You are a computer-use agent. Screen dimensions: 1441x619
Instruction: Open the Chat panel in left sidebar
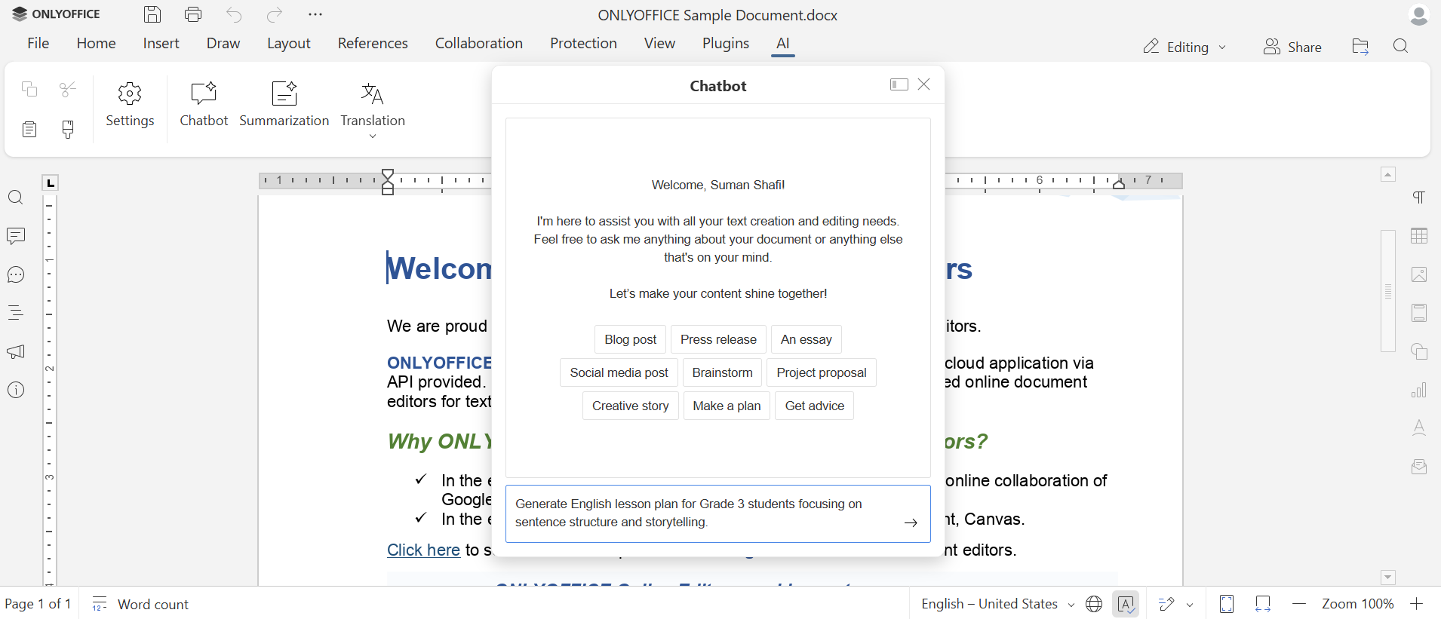(x=16, y=274)
